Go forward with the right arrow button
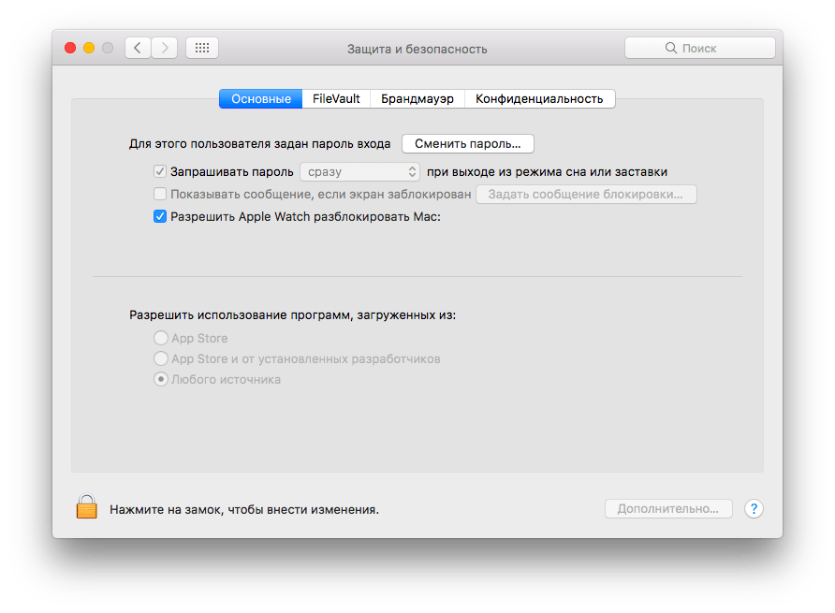Viewport: 835px width, 613px height. [165, 48]
